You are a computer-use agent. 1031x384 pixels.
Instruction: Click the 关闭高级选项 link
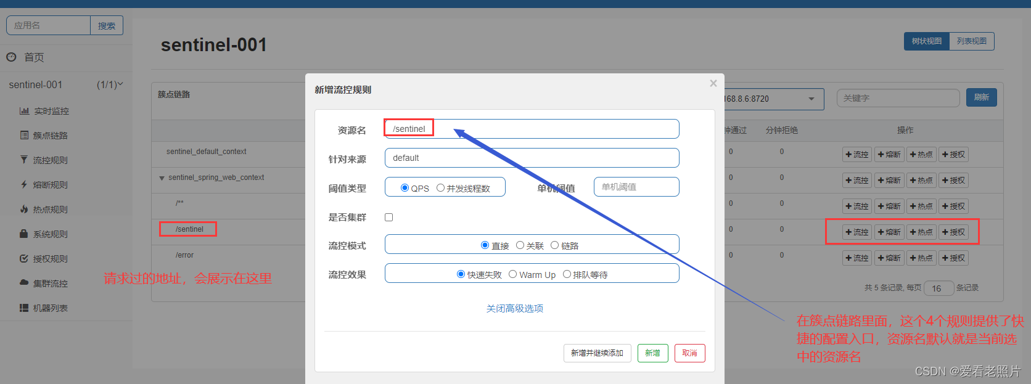515,308
